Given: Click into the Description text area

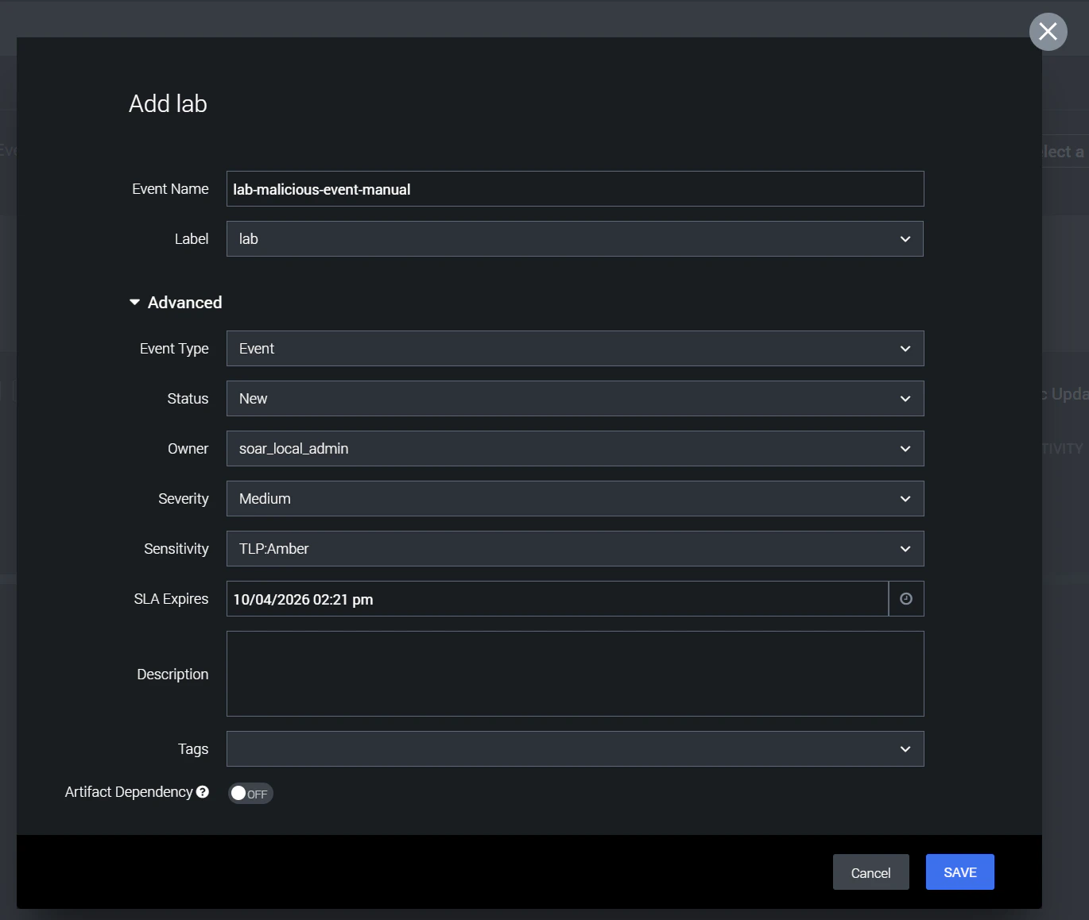Looking at the screenshot, I should [x=575, y=674].
